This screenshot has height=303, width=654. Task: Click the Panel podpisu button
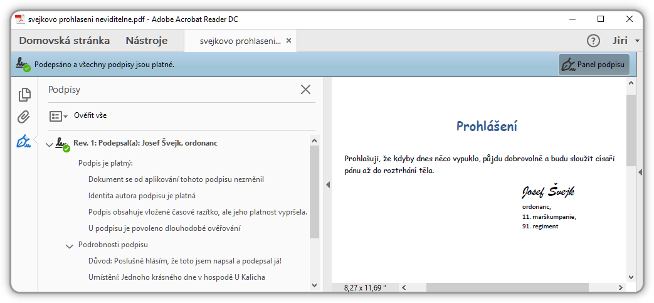tap(594, 65)
